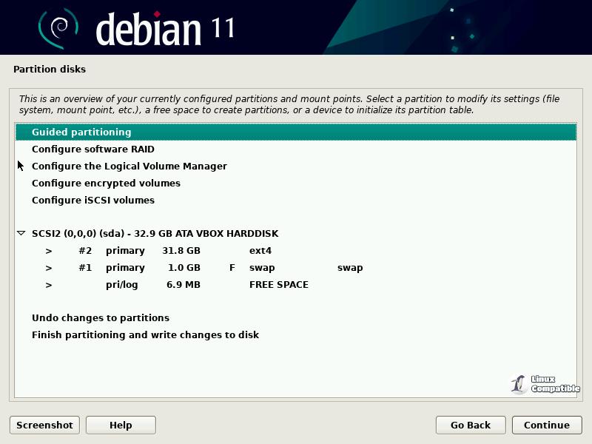Screen dimensions: 592x444
Task: Select the SCSI2 sda VBOX HARDDISK entry
Action: (x=155, y=234)
